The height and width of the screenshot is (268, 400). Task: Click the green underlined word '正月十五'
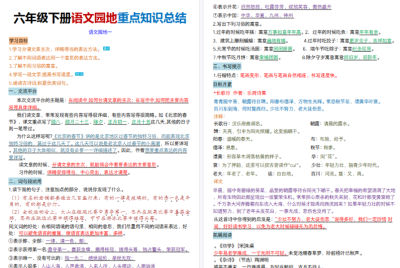[x=141, y=122]
